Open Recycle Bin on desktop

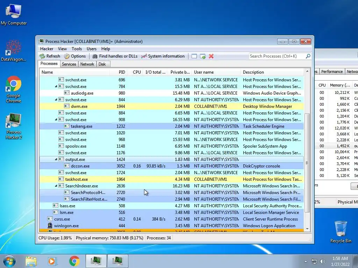click(x=341, y=232)
